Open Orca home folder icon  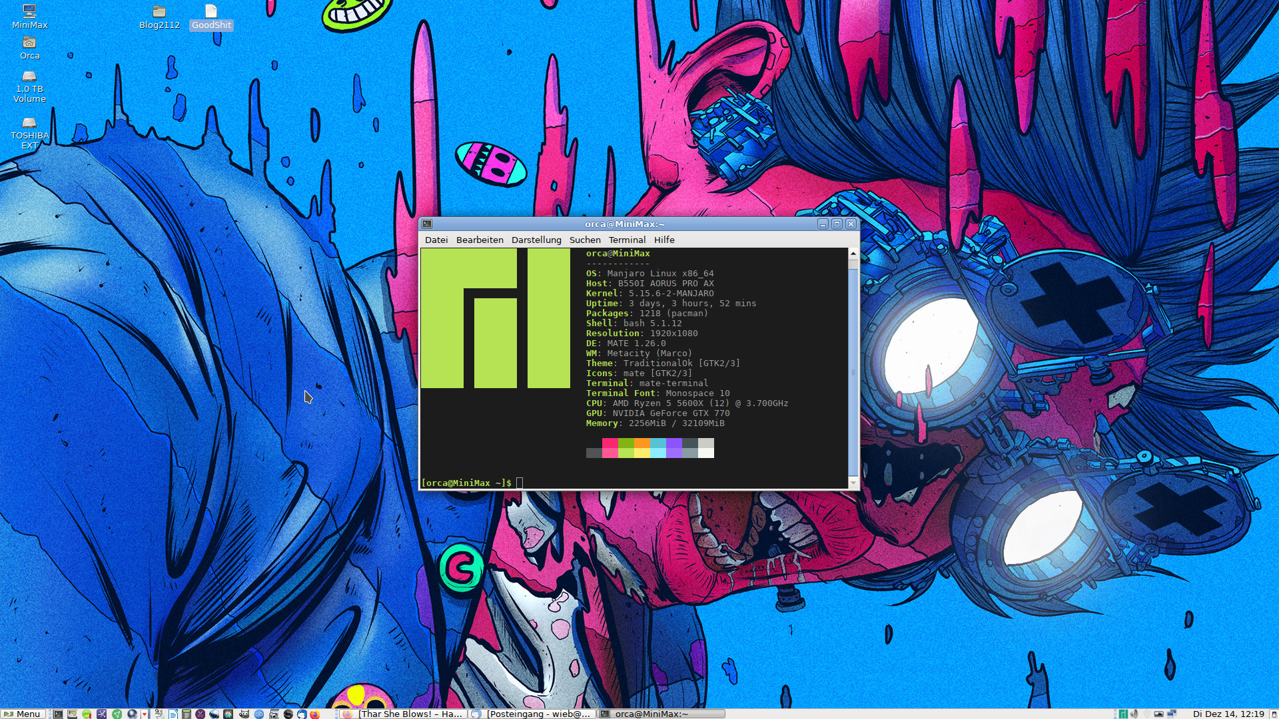(29, 49)
